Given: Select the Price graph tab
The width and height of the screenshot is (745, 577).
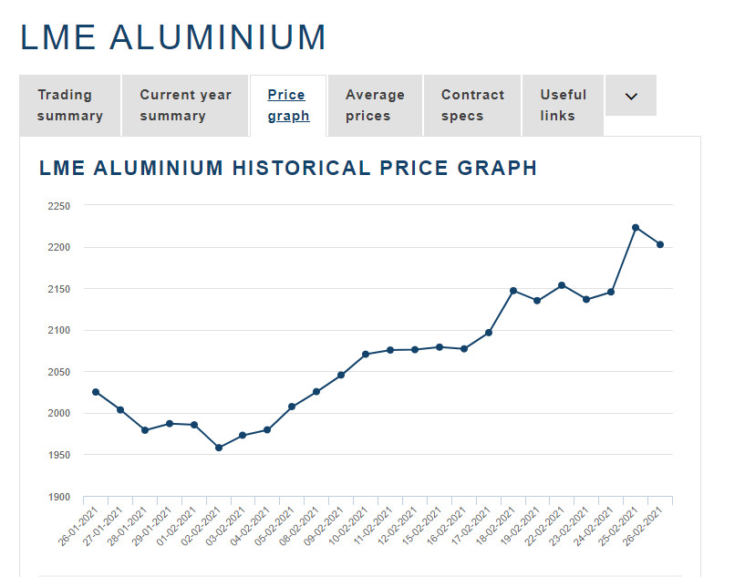Looking at the screenshot, I should [288, 105].
